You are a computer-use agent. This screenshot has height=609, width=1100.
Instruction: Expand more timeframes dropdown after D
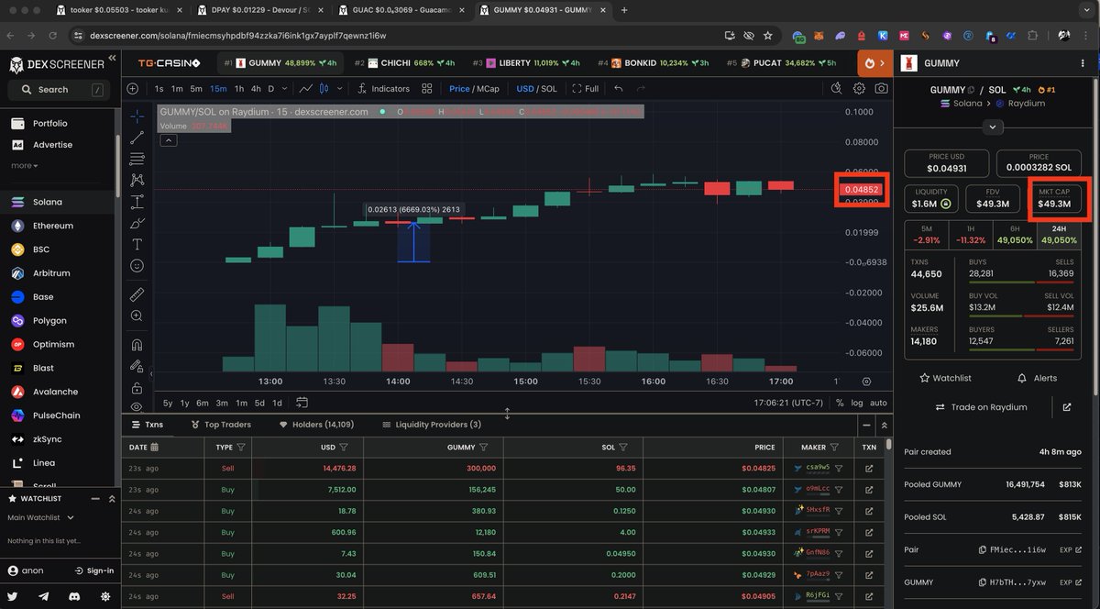(x=284, y=89)
